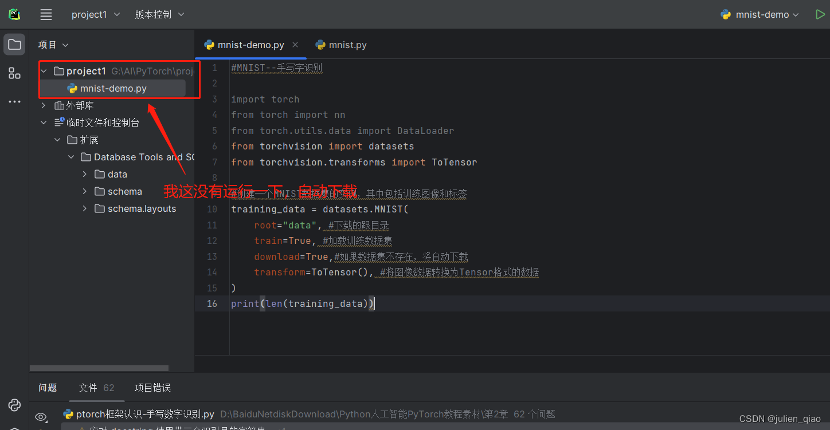Select the schema.layouts folder item
Viewport: 830px width, 430px height.
pyautogui.click(x=135, y=208)
